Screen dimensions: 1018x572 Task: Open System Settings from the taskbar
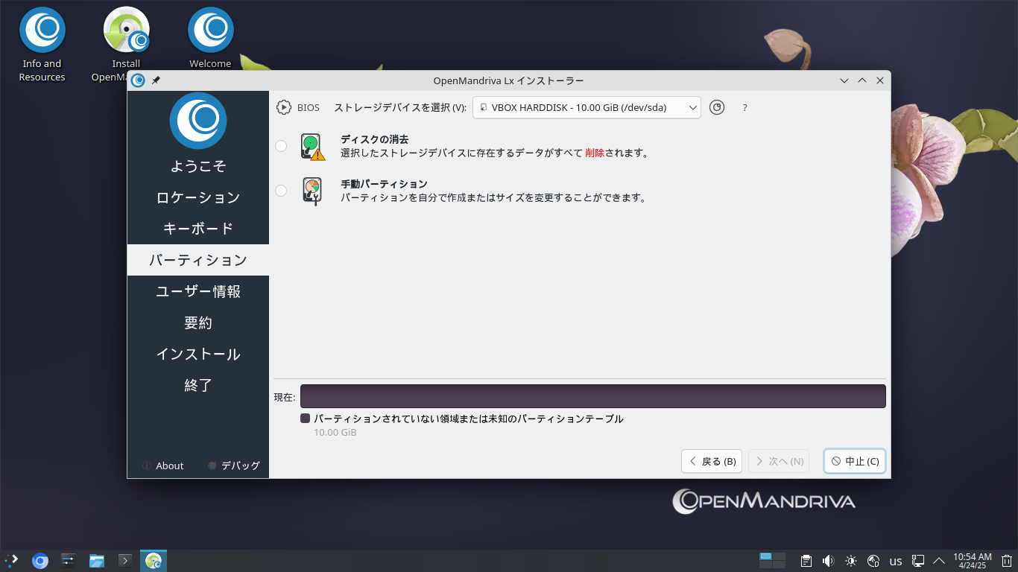coord(69,561)
